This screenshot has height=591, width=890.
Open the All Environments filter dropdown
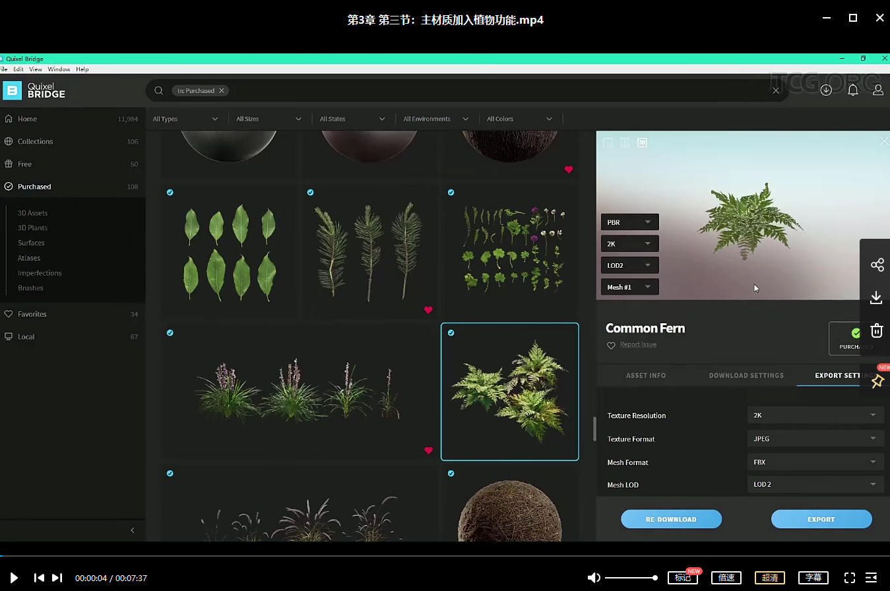pyautogui.click(x=436, y=119)
